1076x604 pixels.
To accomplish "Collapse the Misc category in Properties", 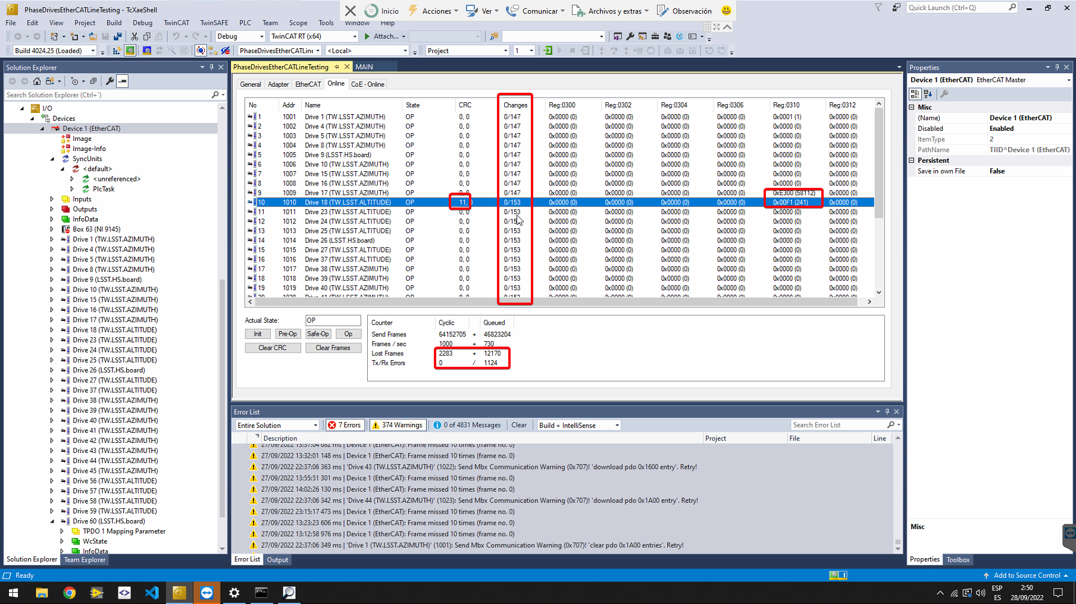I will [x=912, y=108].
